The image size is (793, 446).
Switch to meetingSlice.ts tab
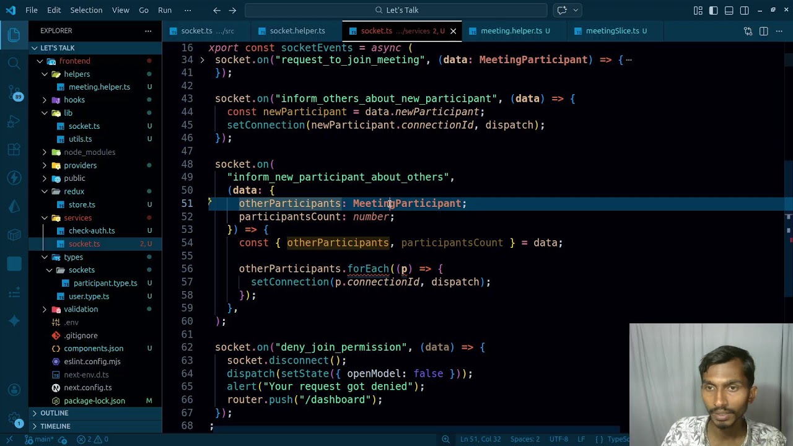click(x=616, y=31)
